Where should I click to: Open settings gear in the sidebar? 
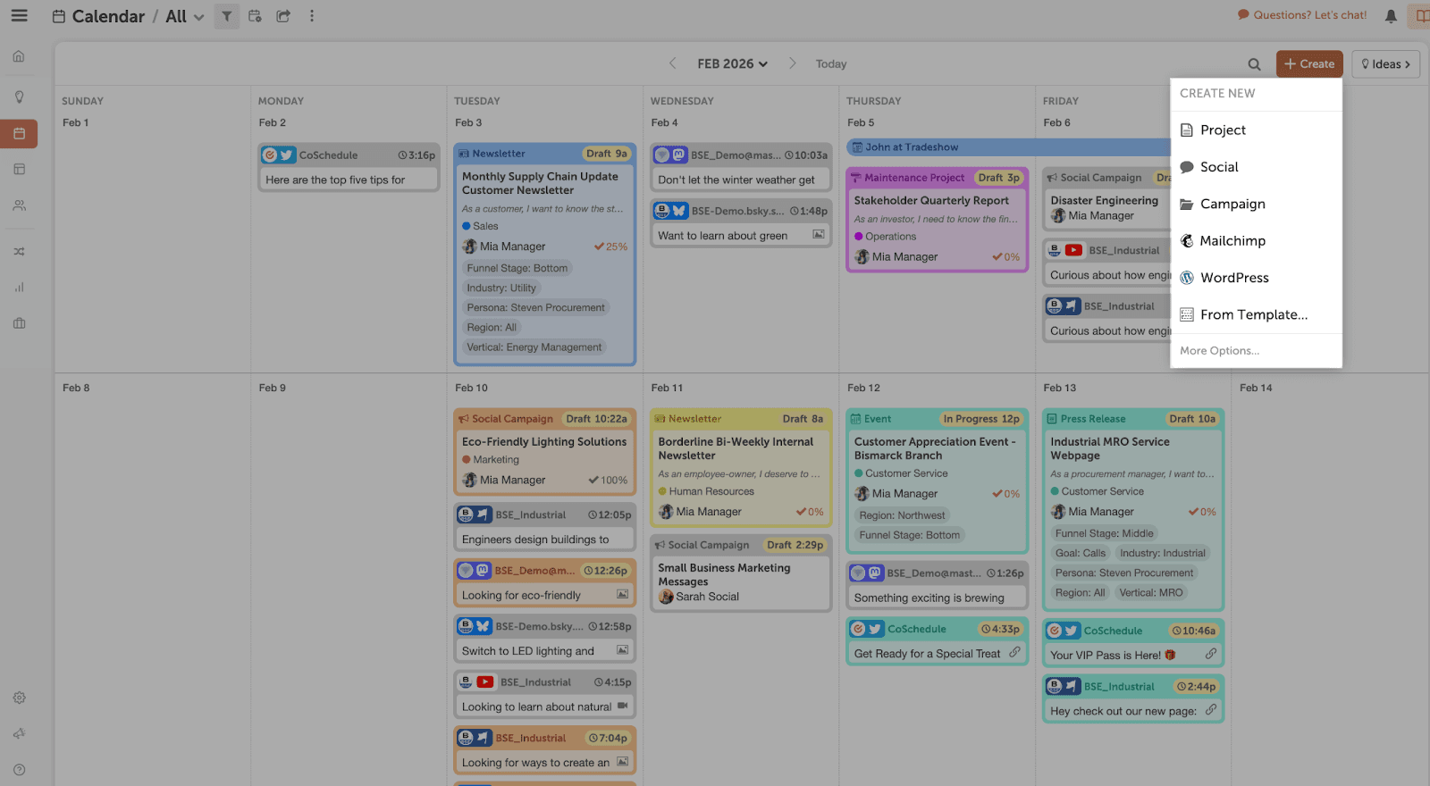click(x=19, y=698)
